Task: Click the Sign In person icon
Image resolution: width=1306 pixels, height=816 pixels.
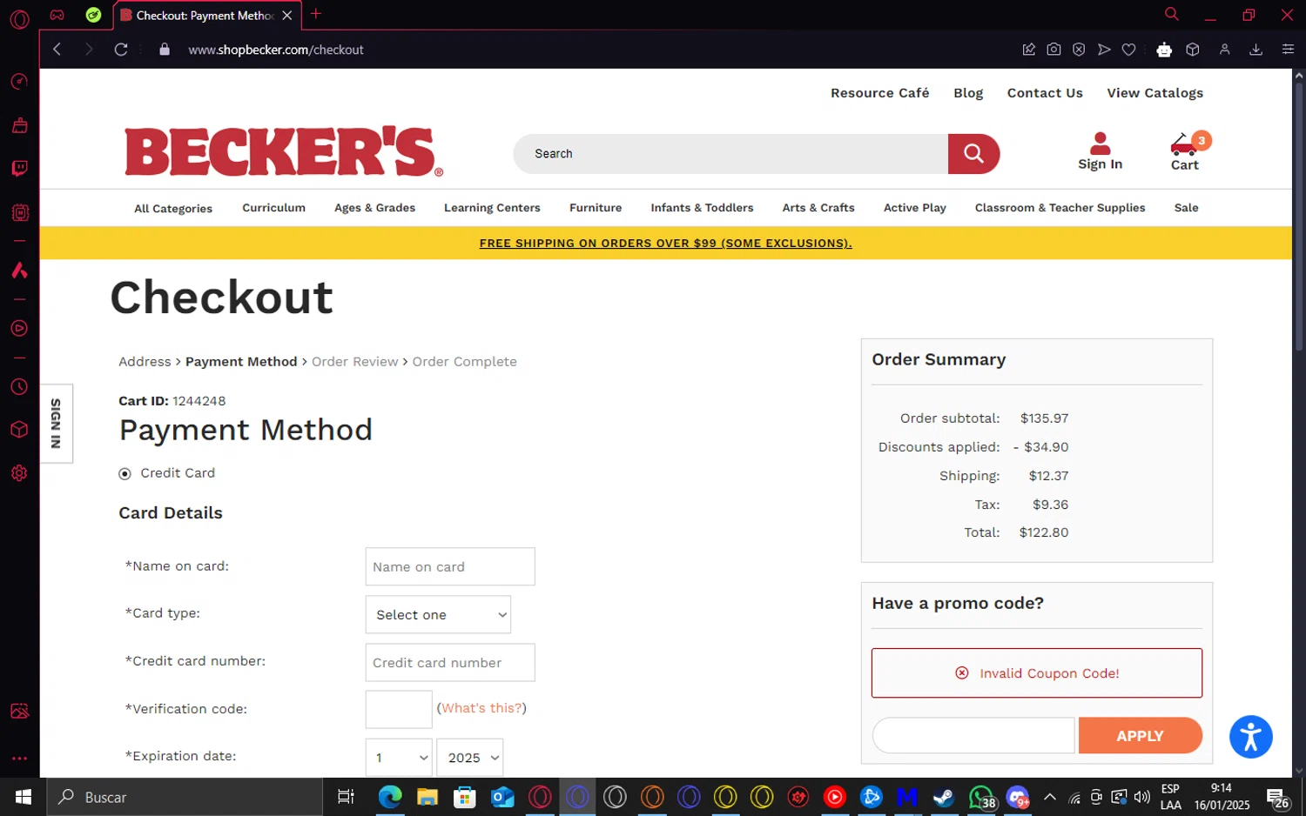Action: point(1101,144)
